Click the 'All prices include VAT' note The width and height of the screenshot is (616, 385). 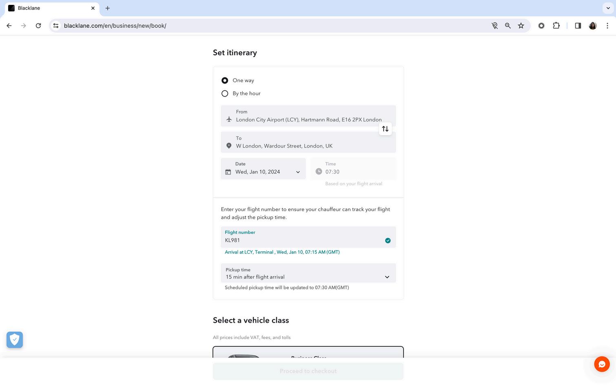tap(252, 337)
